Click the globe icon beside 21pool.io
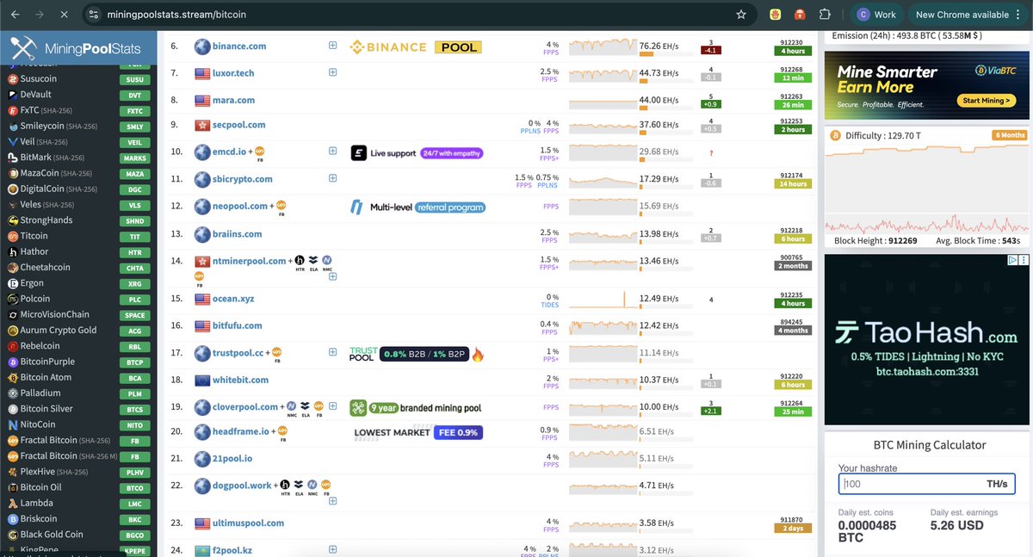The height and width of the screenshot is (557, 1033). (202, 459)
